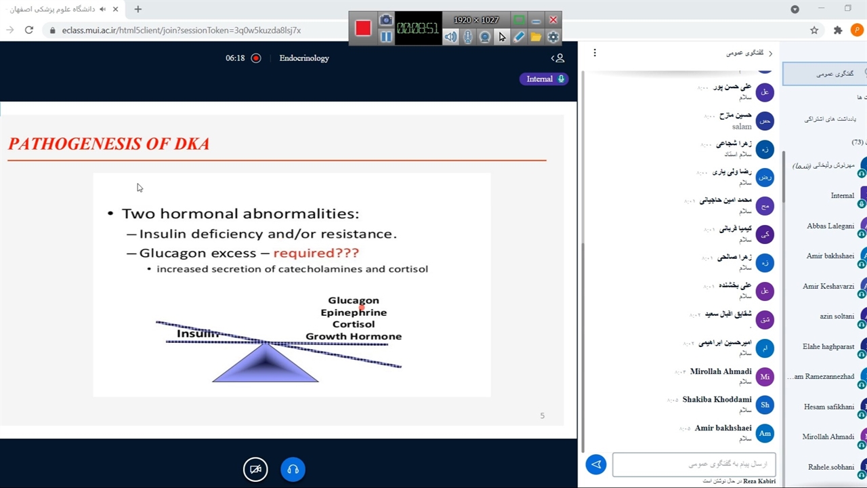This screenshot has width=867, height=488.
Task: Toggle system audio capture speaker icon
Action: coord(450,37)
